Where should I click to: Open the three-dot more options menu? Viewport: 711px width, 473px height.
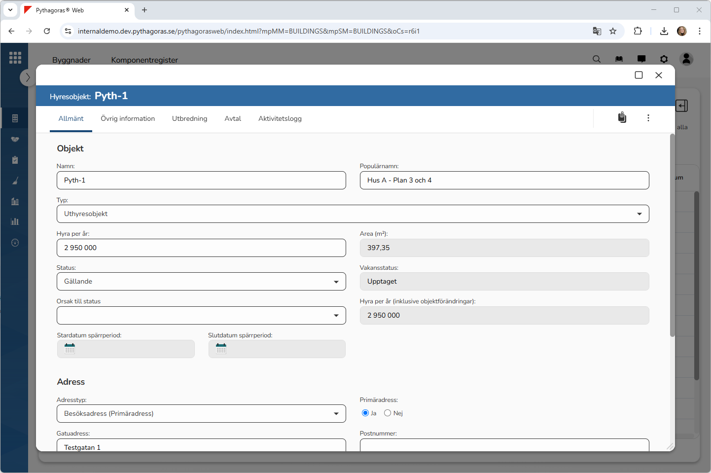pos(648,118)
